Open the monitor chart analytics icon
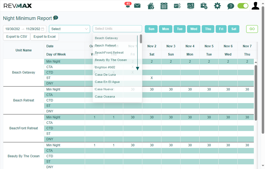This screenshot has height=169, width=265. coord(191,6)
